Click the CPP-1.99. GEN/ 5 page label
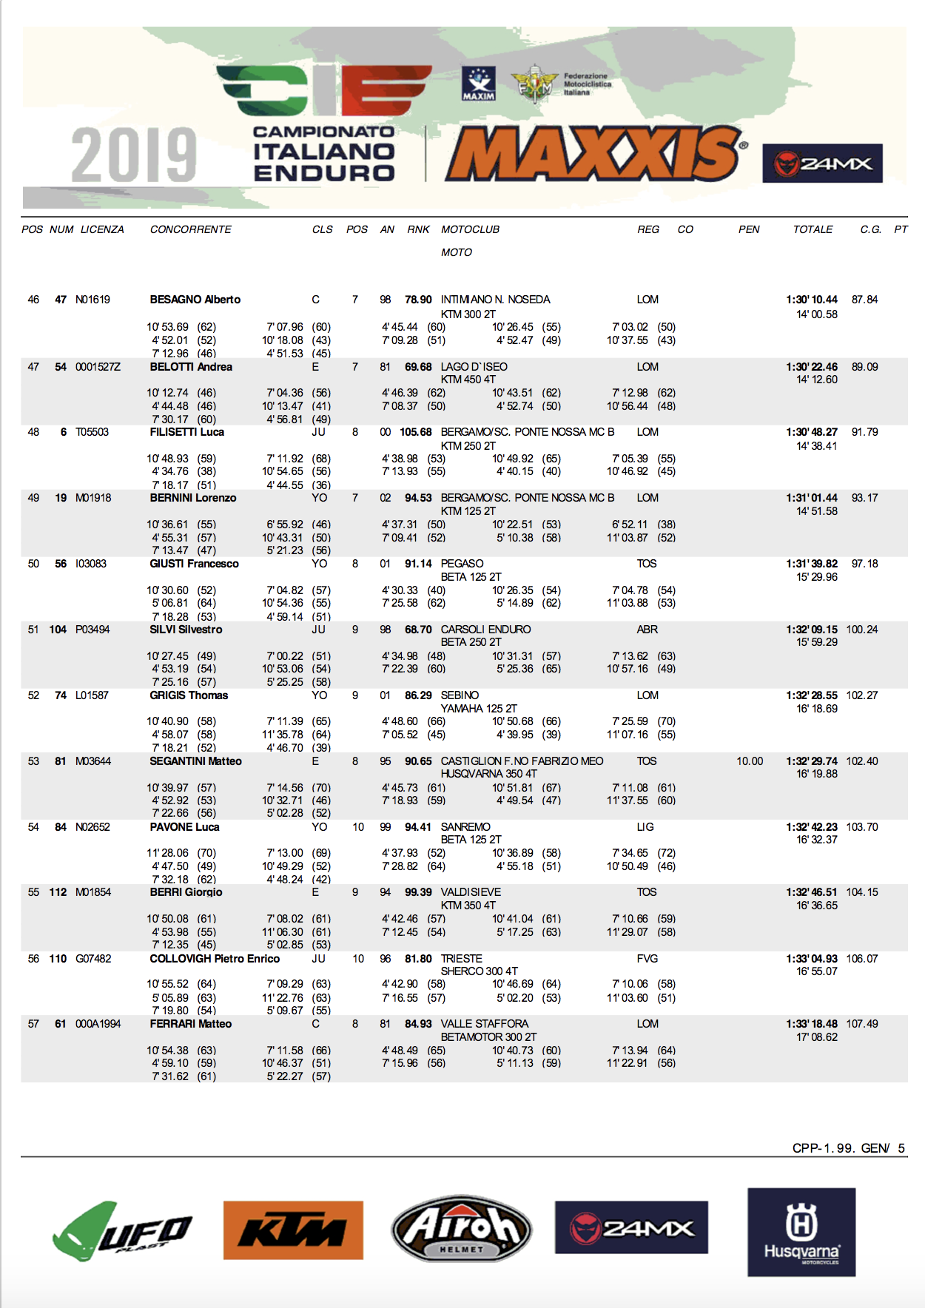Screen dimensions: 925x1308 [x=848, y=1148]
